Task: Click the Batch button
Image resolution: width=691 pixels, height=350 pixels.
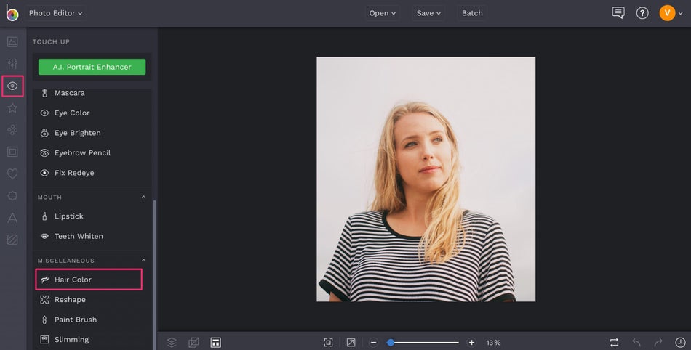Action: [472, 13]
